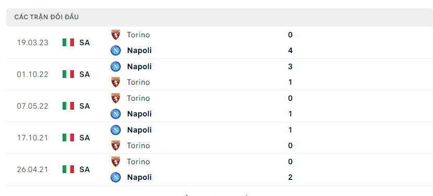Click the CÁC TRẬN ĐỐI ĐẦU header

click(46, 17)
